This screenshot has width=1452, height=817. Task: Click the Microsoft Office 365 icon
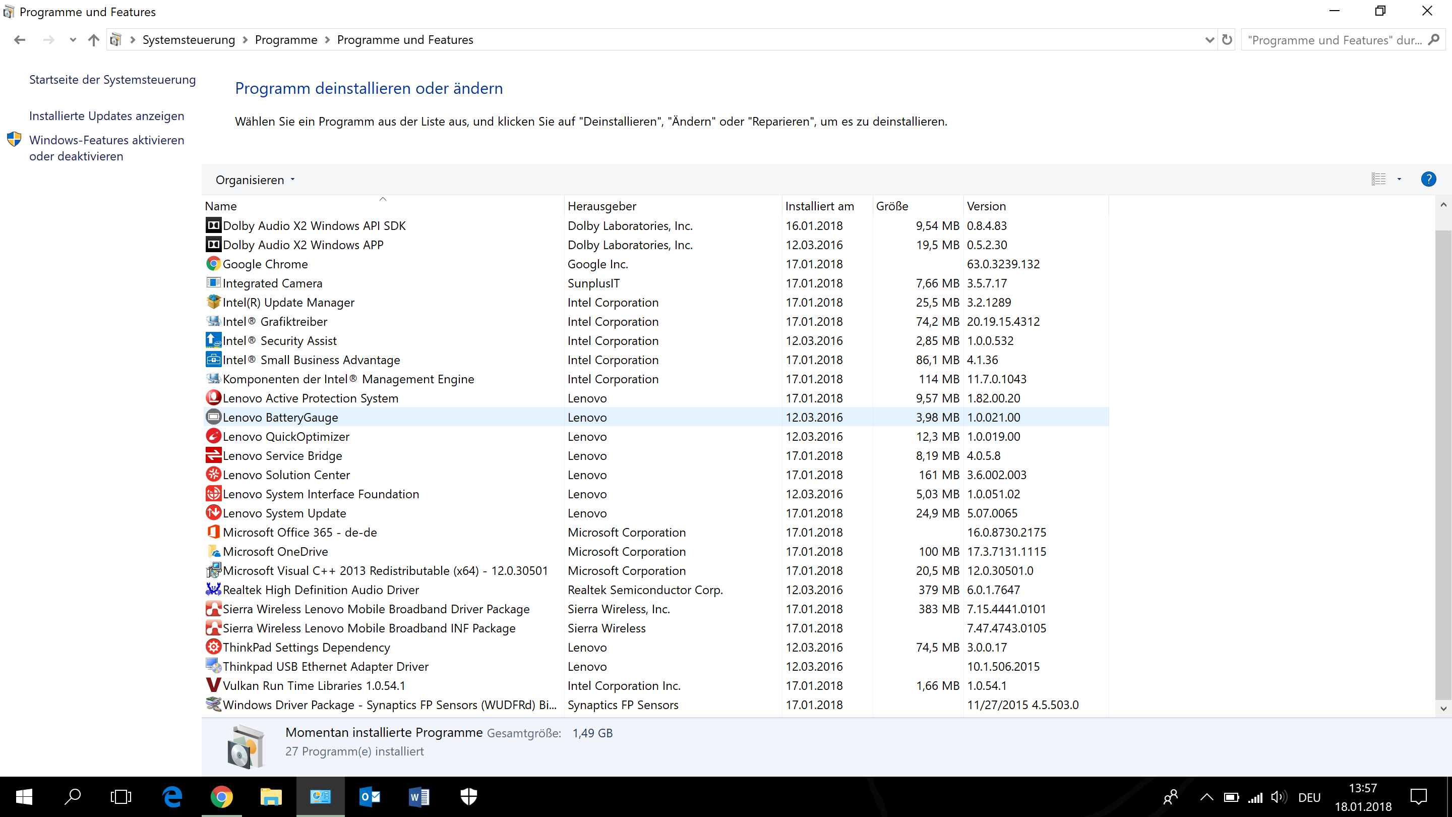(213, 532)
